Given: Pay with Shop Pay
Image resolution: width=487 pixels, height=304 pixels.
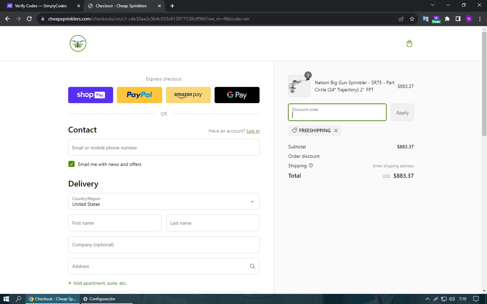Looking at the screenshot, I should (x=91, y=95).
